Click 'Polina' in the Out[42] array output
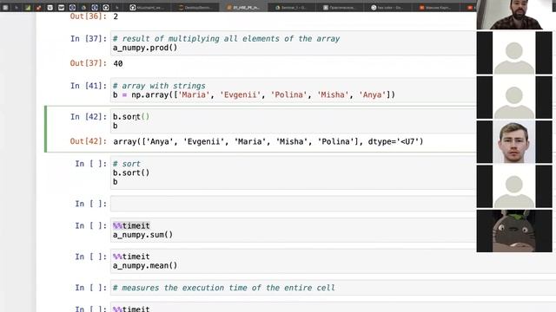The image size is (556, 312). (335, 141)
